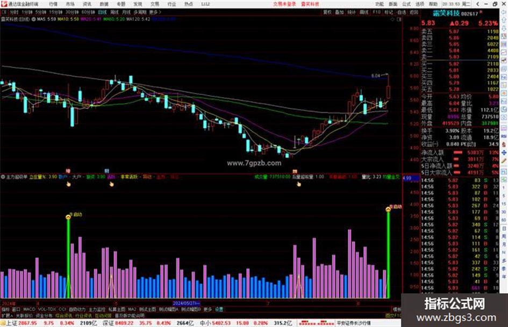
Task: Select the 指标 bottom tab
Action: point(5,309)
